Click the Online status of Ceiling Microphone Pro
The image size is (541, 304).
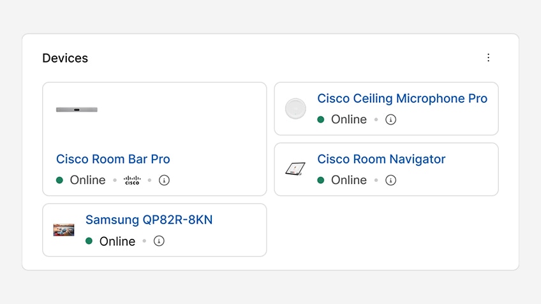pos(349,119)
